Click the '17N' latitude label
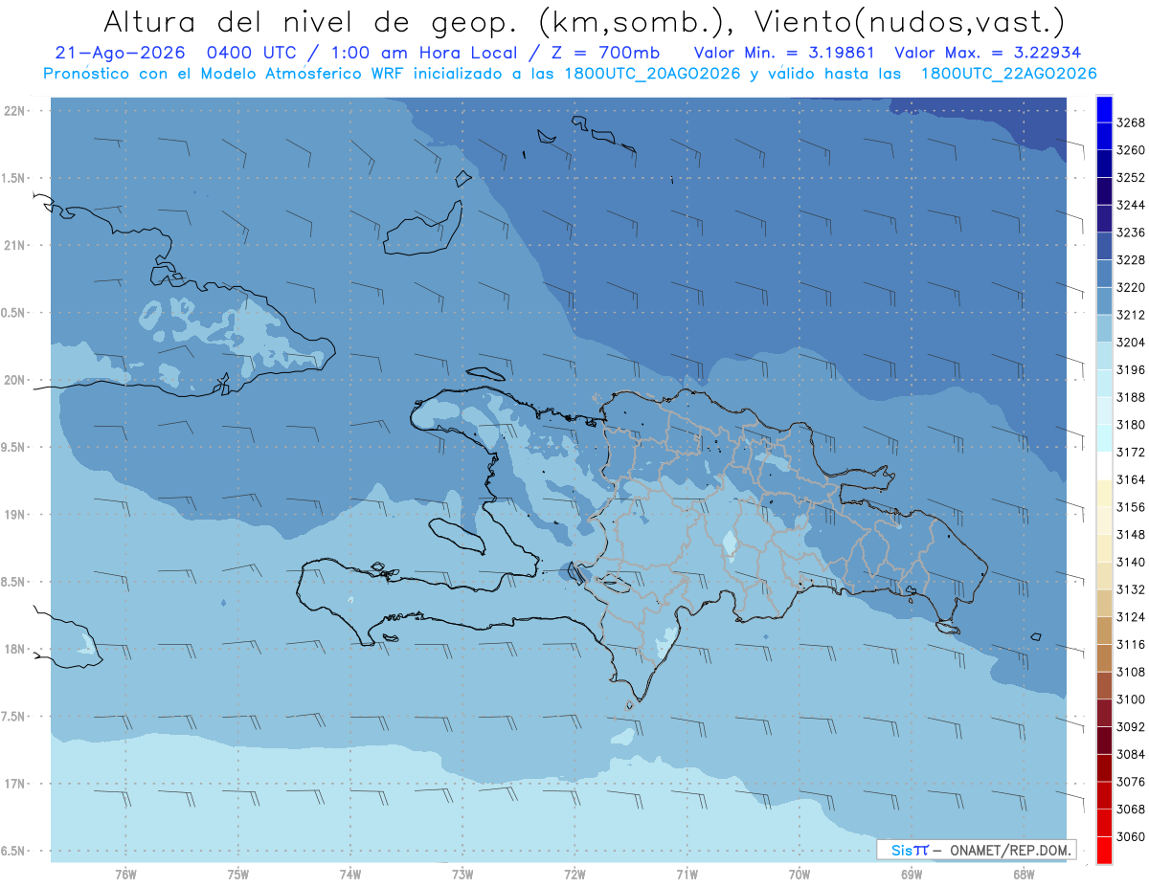Viewport: 1149px width, 887px height. click(14, 784)
